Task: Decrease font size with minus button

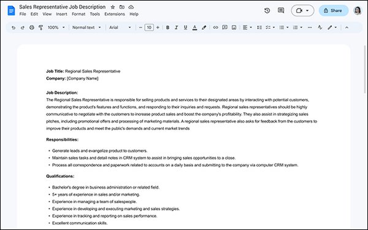Action: tap(140, 28)
